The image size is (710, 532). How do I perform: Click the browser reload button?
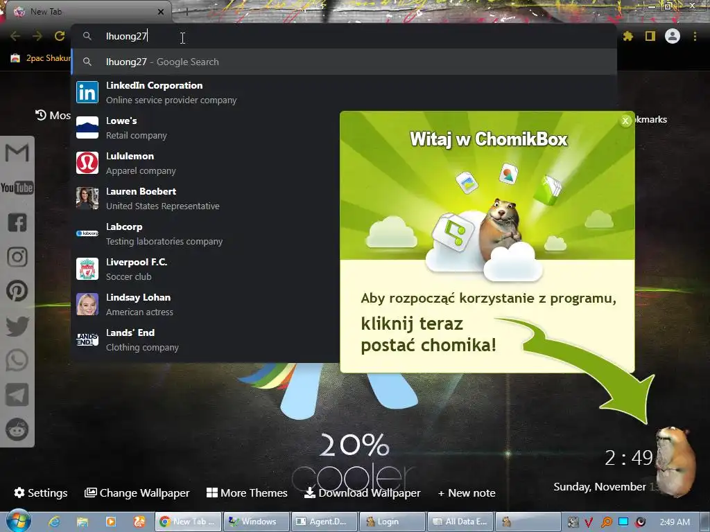60,36
